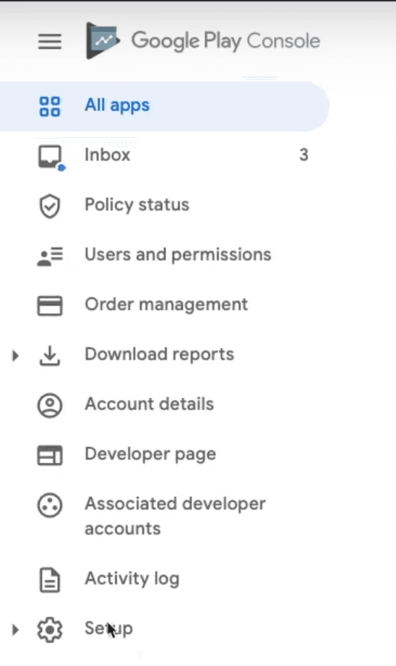The image size is (396, 666).
Task: Click the Associated developer accounts circle icon
Action: point(50,506)
